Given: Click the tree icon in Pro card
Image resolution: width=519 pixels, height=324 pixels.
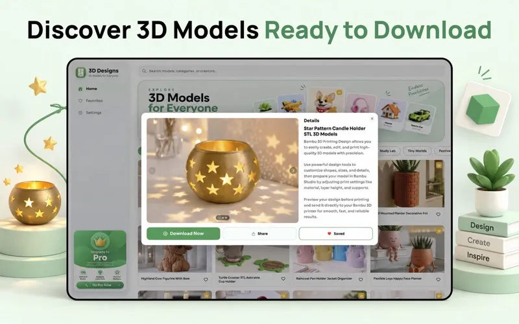Looking at the screenshot, I should pos(100,273).
